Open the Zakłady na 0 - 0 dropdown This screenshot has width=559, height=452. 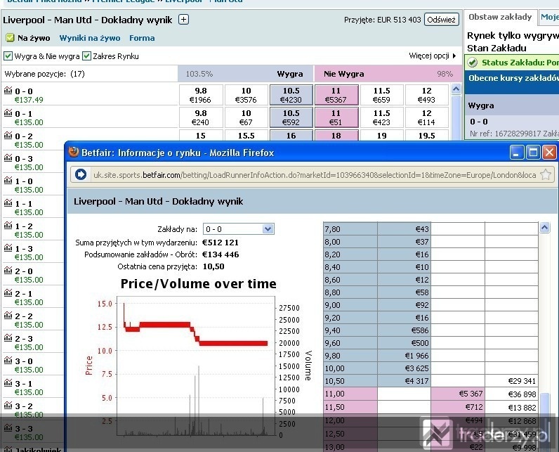[x=239, y=229]
